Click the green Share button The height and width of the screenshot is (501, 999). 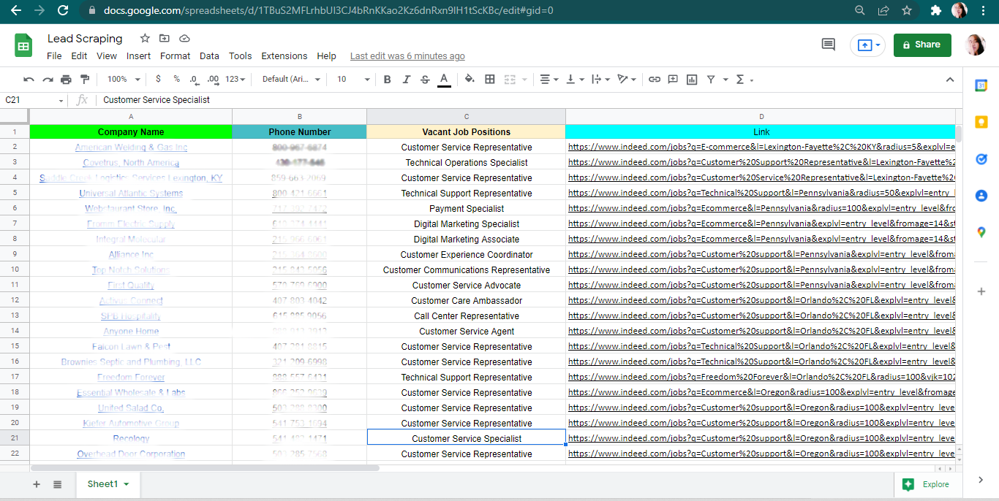[921, 45]
